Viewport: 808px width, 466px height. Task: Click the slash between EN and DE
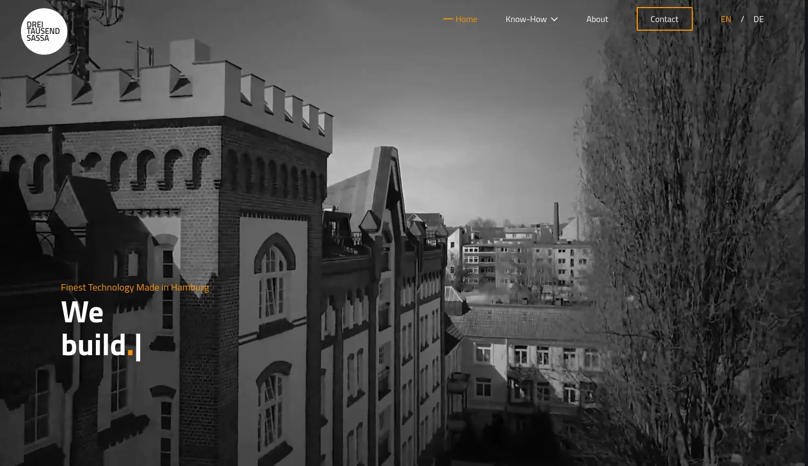[742, 19]
